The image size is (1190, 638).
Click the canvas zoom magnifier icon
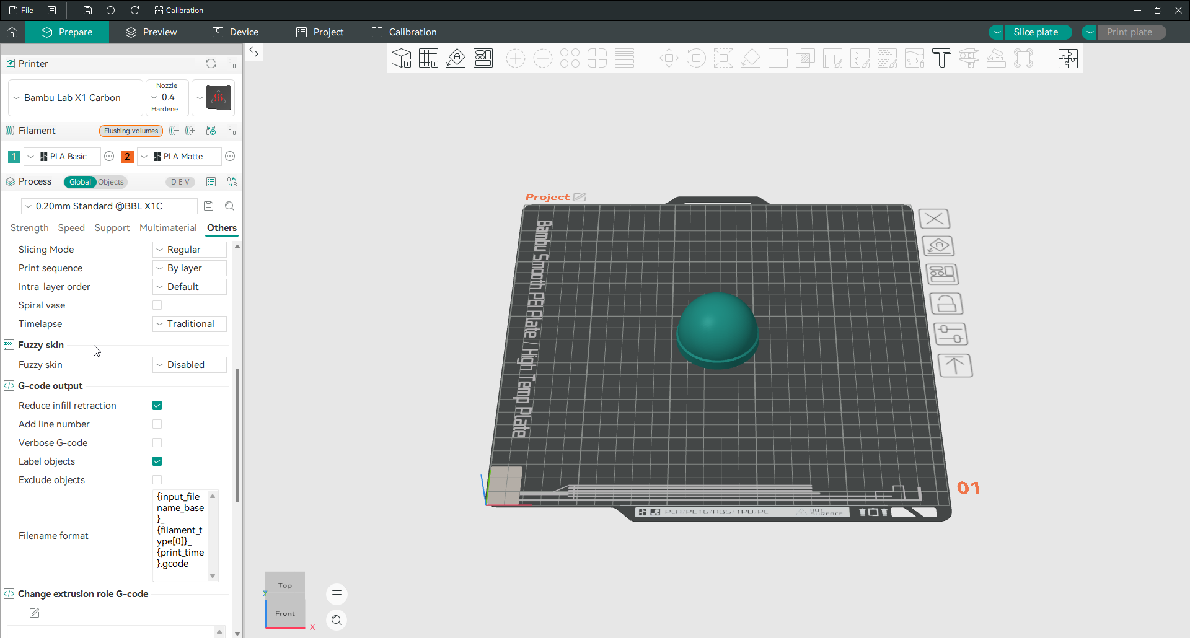[337, 620]
